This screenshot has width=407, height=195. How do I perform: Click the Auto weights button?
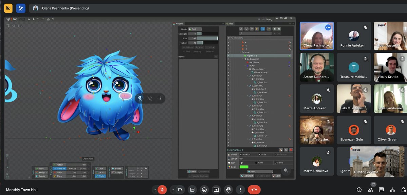coord(200,48)
